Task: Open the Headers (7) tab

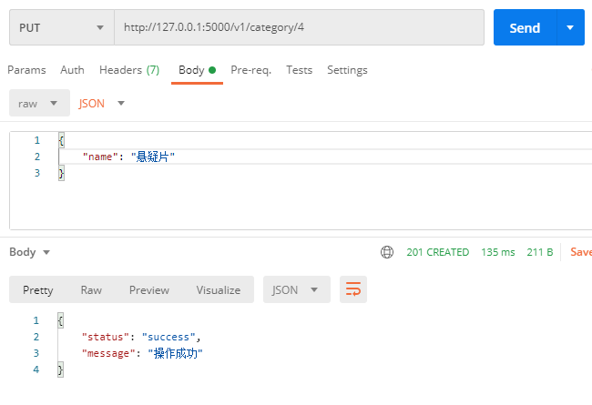Action: coord(128,70)
